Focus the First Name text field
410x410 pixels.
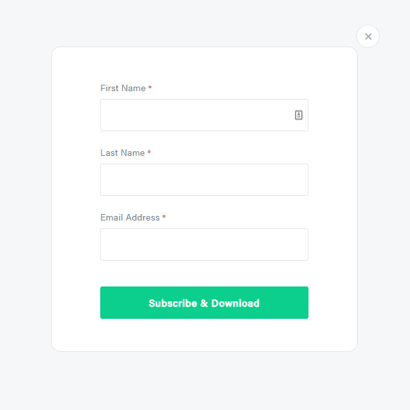pos(194,115)
